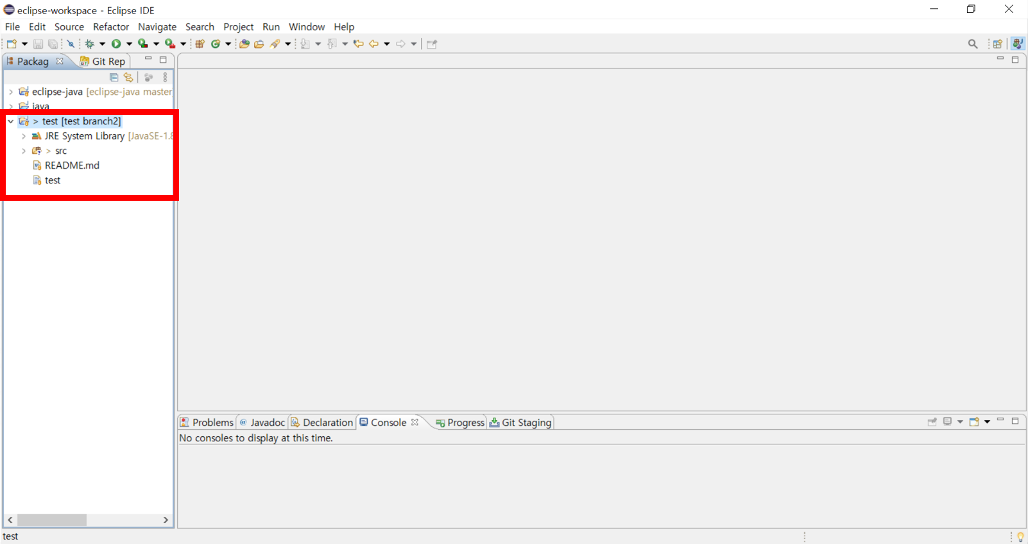The height and width of the screenshot is (544, 1028).
Task: Expand the eclipse-java project node
Action: coord(11,92)
